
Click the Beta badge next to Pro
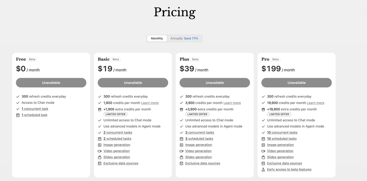[276, 59]
